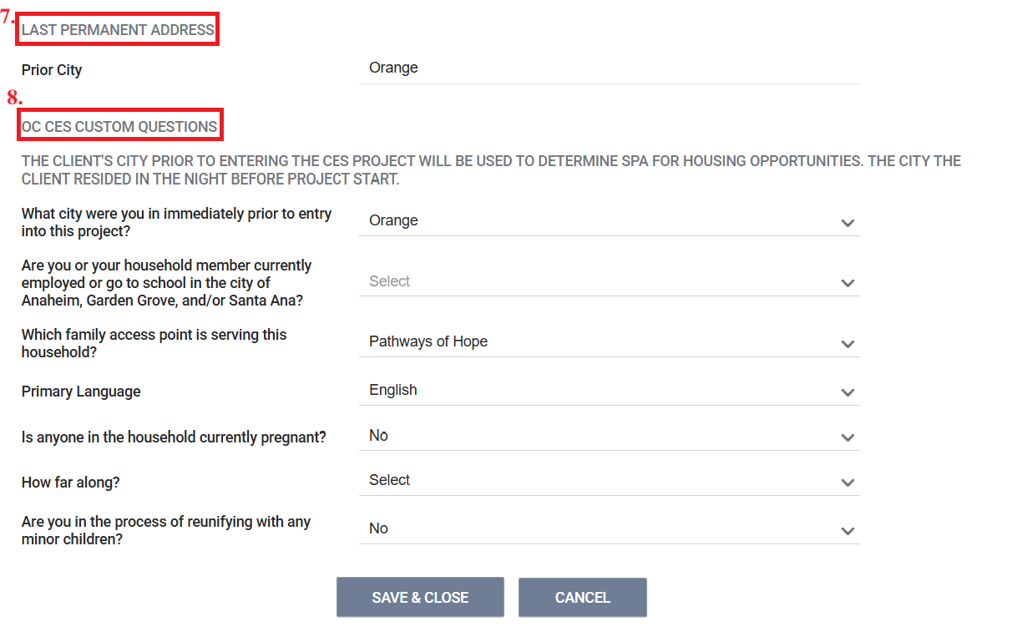Click the reunifying with minor children label
The height and width of the screenshot is (642, 1022).
(x=166, y=530)
